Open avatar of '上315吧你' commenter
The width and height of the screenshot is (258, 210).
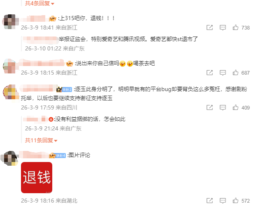(11, 22)
